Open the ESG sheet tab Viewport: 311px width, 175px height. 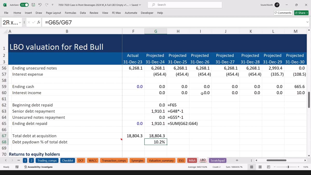tap(181, 160)
